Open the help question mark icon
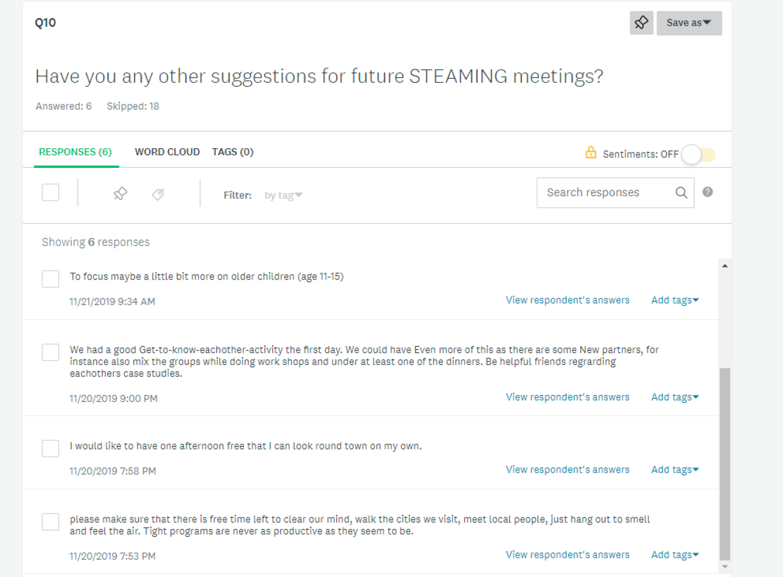This screenshot has height=577, width=783. (707, 192)
